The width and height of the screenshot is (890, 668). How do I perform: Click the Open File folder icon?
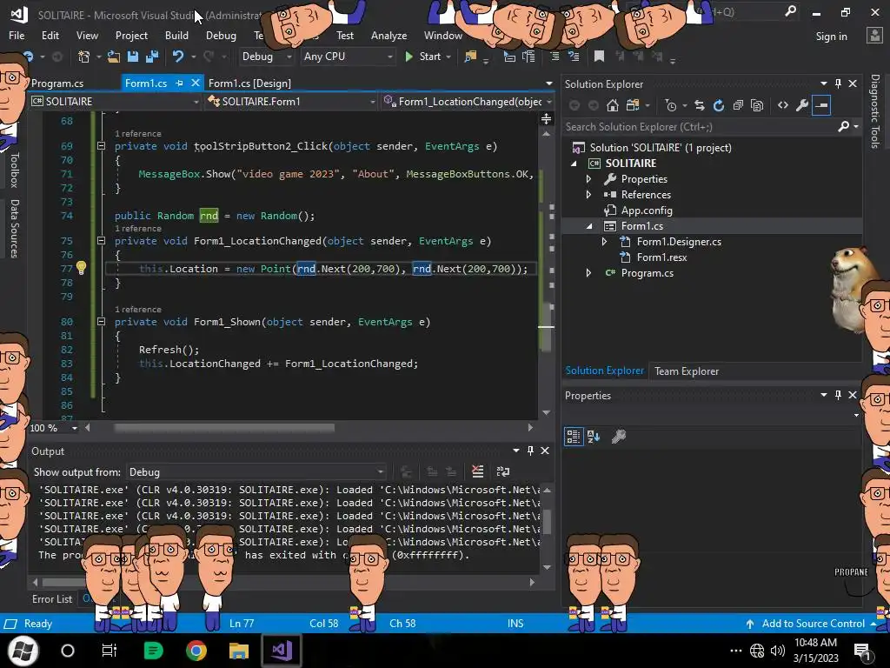tap(114, 57)
